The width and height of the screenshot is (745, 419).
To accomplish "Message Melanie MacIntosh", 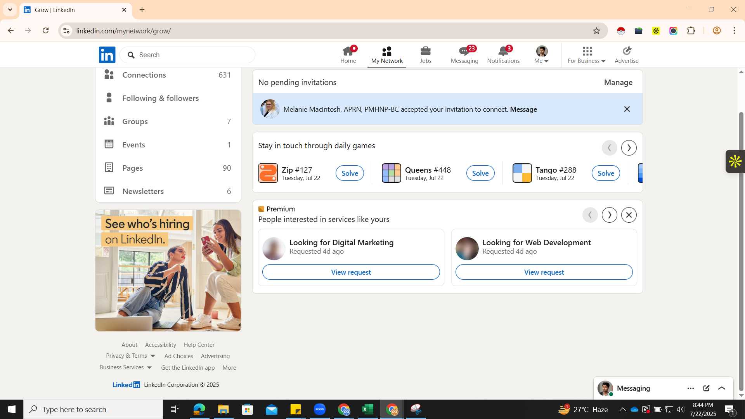I will coord(523,109).
